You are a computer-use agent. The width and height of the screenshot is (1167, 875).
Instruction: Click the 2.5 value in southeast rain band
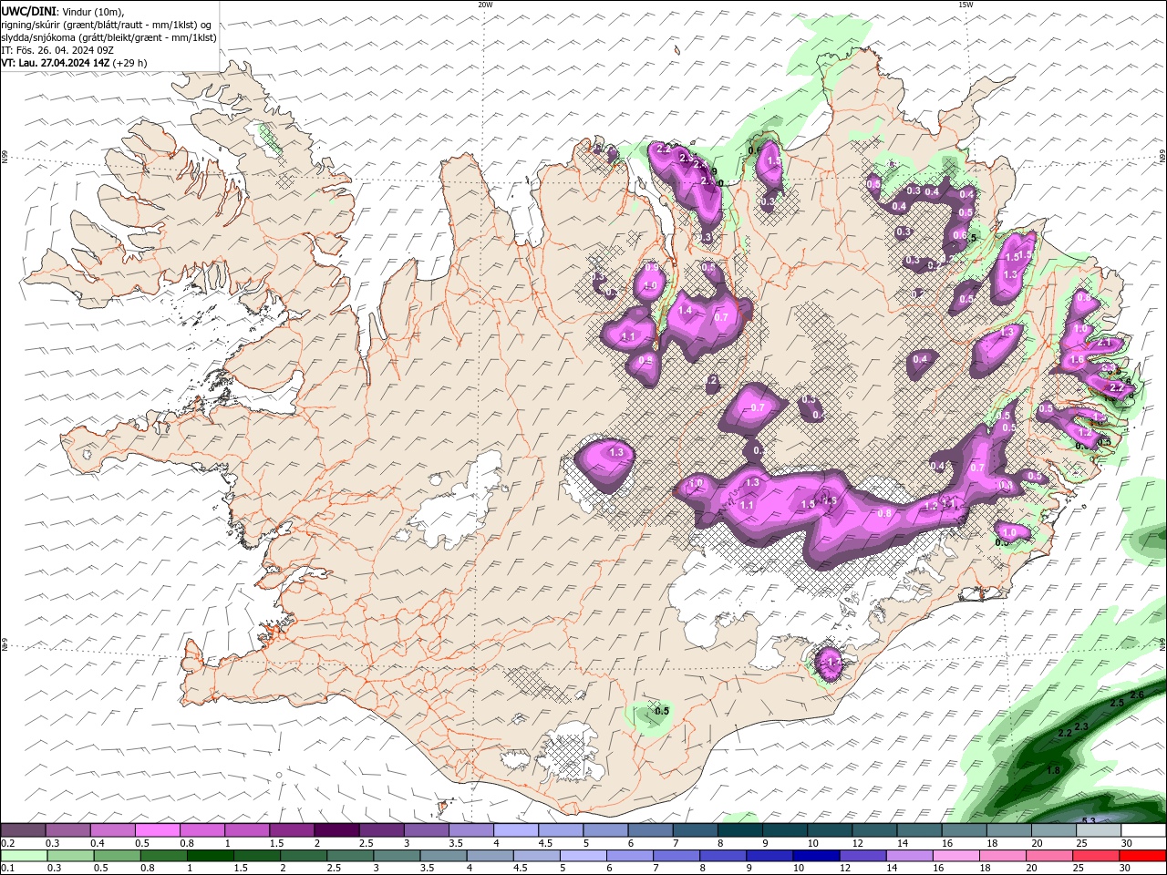tap(1117, 703)
